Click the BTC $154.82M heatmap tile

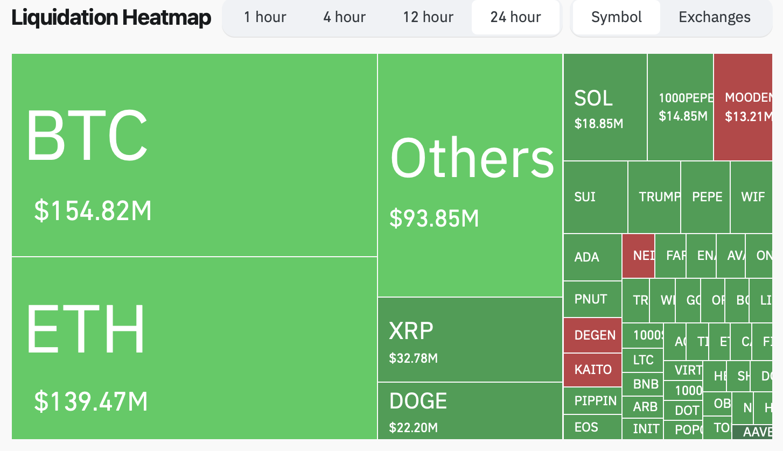194,155
